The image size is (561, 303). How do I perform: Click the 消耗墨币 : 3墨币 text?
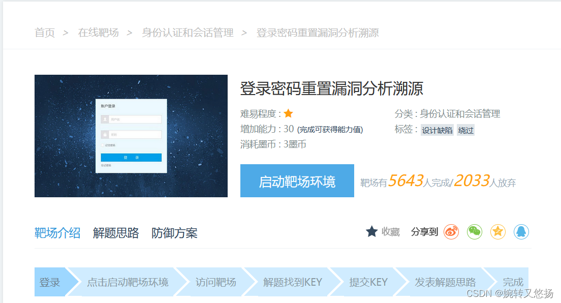pyautogui.click(x=273, y=144)
